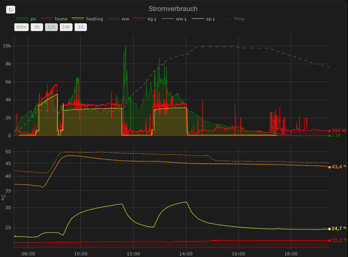
Task: Toggle the brown ww power legend entry
Action: [118, 19]
